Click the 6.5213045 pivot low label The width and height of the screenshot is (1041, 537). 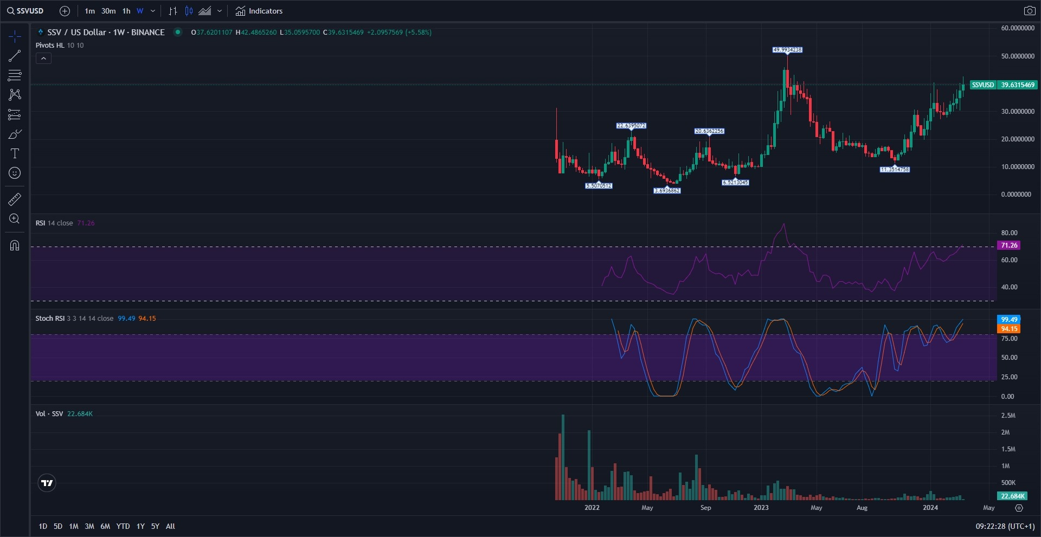click(735, 183)
